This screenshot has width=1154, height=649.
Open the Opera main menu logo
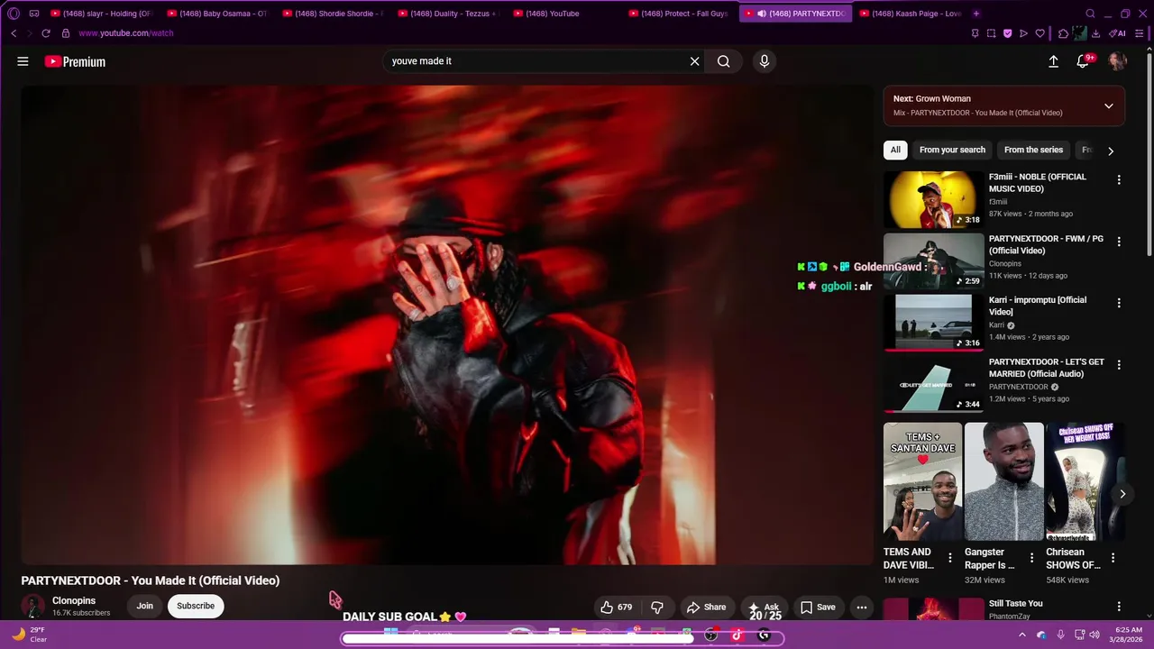coord(14,14)
